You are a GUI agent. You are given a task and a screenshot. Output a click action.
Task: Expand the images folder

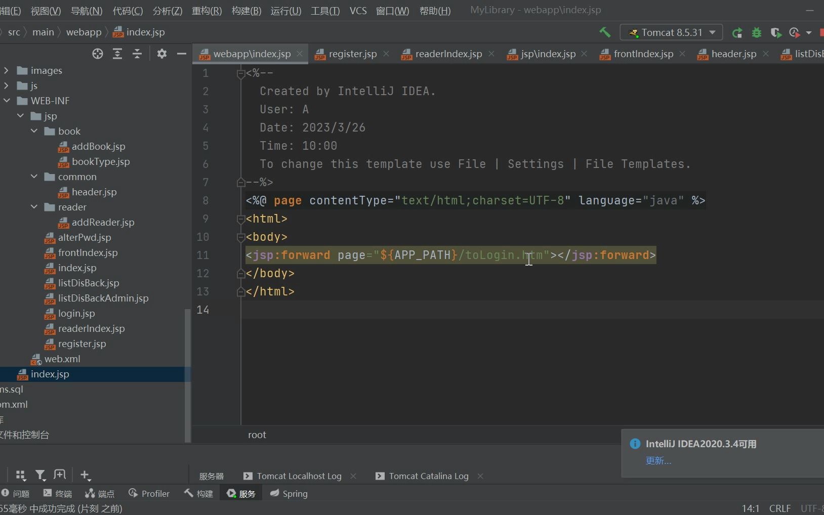(x=7, y=70)
